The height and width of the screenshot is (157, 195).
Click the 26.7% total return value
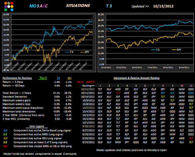pos(68,93)
